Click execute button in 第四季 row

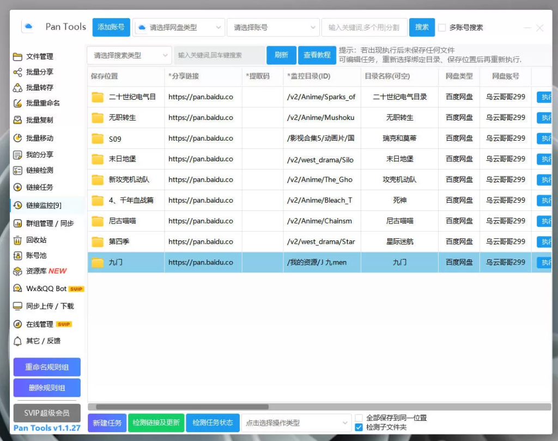tap(544, 241)
